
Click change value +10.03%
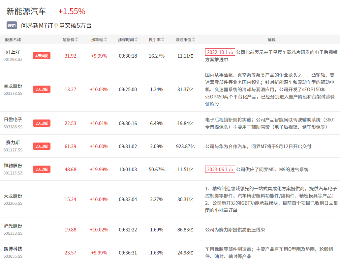click(99, 90)
